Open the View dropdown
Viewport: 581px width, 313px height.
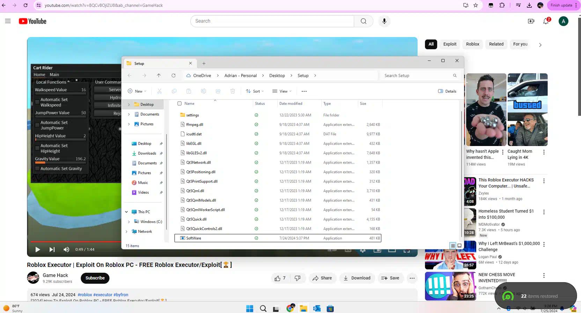[281, 91]
